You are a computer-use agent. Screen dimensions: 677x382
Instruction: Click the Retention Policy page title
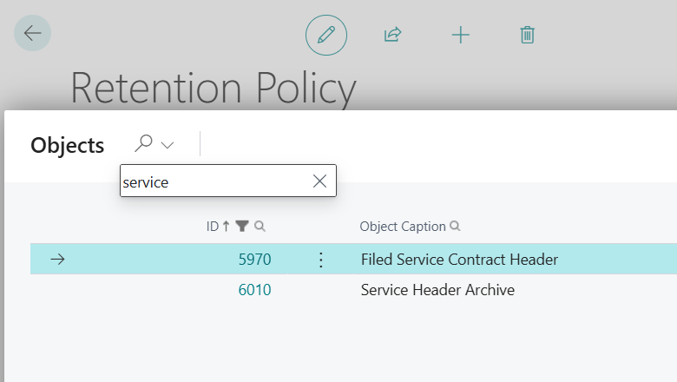(214, 89)
